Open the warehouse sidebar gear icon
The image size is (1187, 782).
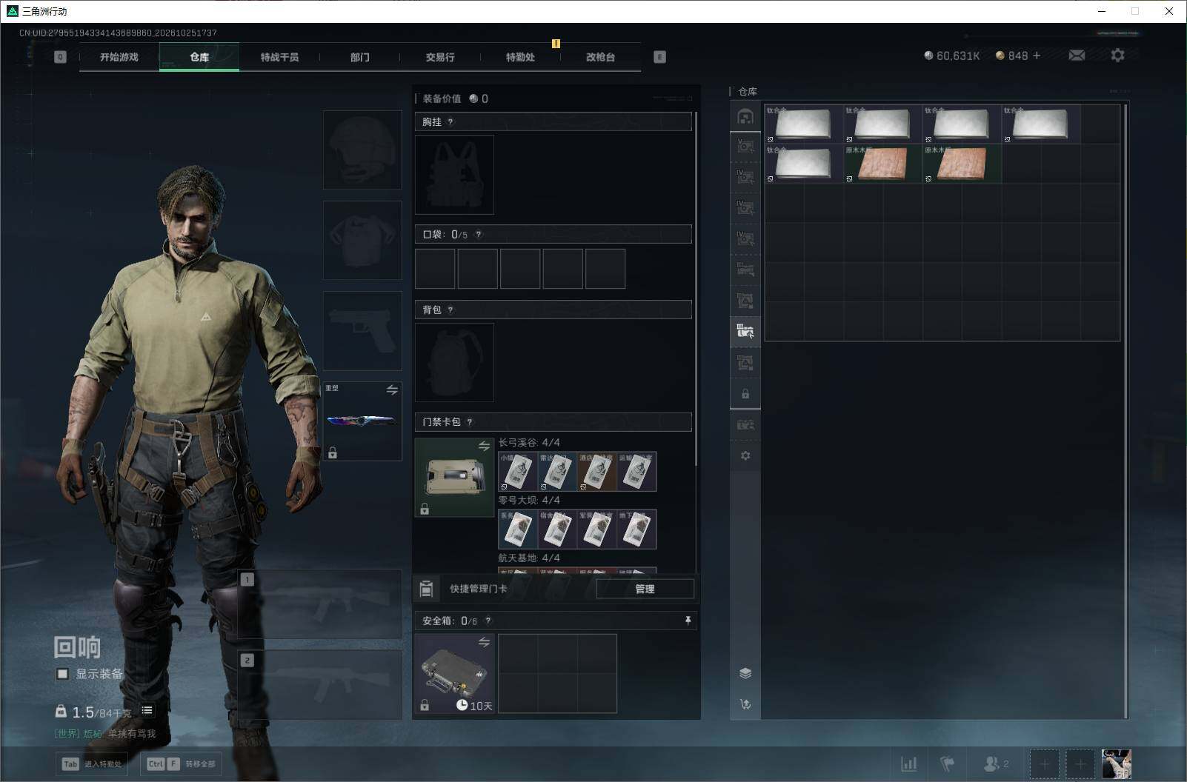tap(745, 455)
